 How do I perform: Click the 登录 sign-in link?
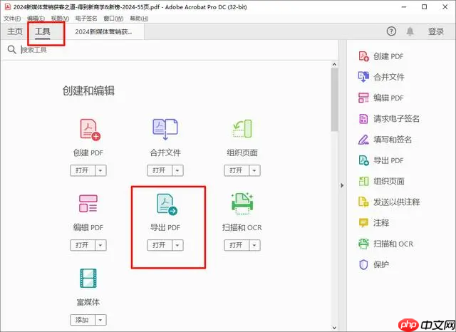click(x=436, y=31)
